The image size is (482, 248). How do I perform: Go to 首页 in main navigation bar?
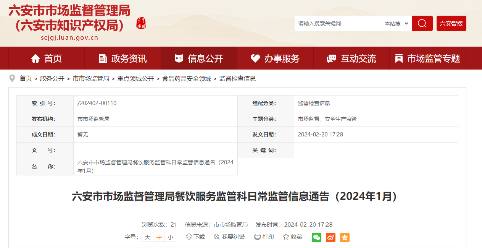tap(46, 58)
